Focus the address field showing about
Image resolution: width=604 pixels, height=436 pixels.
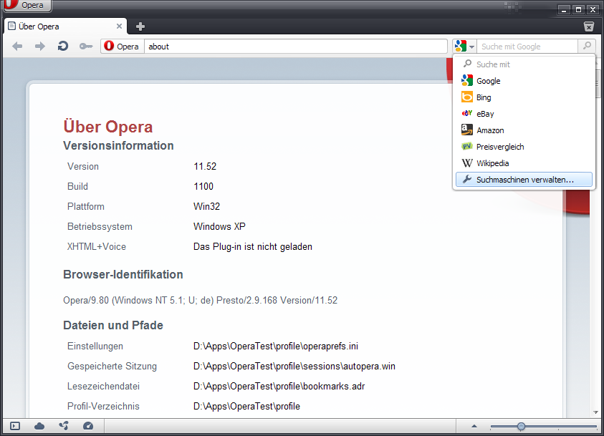(295, 47)
